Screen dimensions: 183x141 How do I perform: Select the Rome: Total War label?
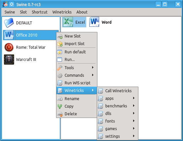31,47
